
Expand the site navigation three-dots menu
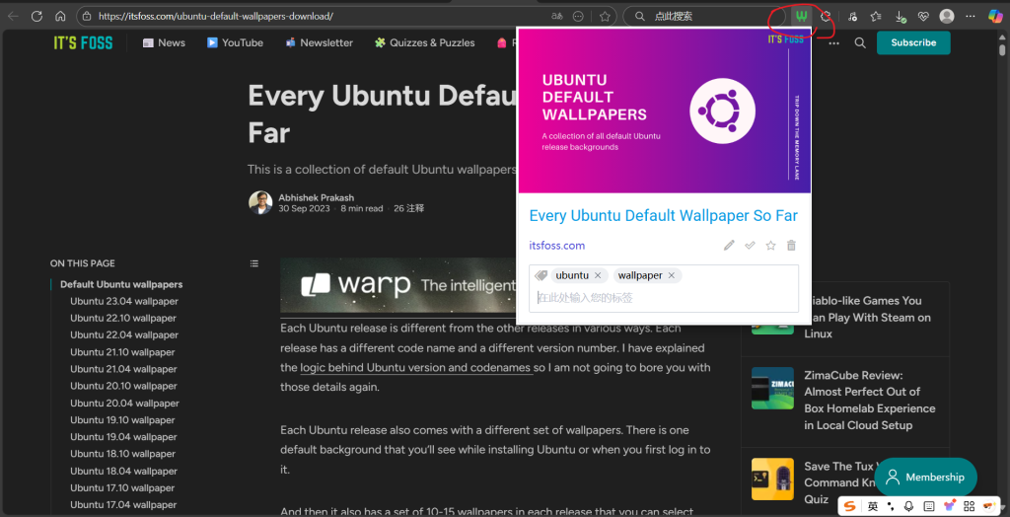(x=834, y=42)
